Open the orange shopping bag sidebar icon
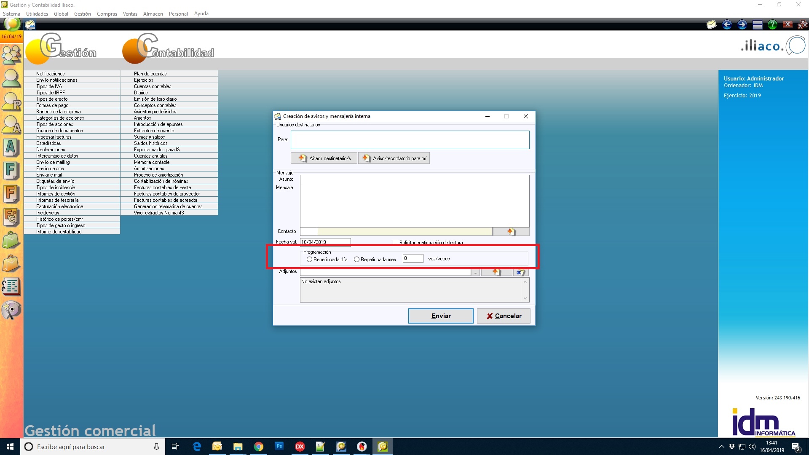 point(11,264)
